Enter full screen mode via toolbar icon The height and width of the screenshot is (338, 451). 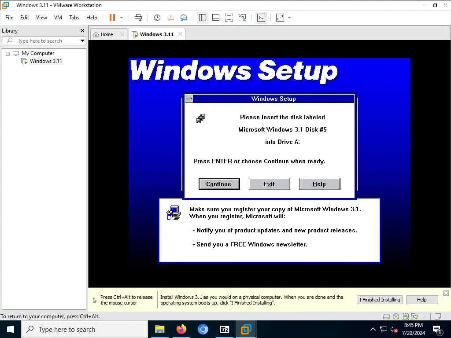tap(229, 18)
